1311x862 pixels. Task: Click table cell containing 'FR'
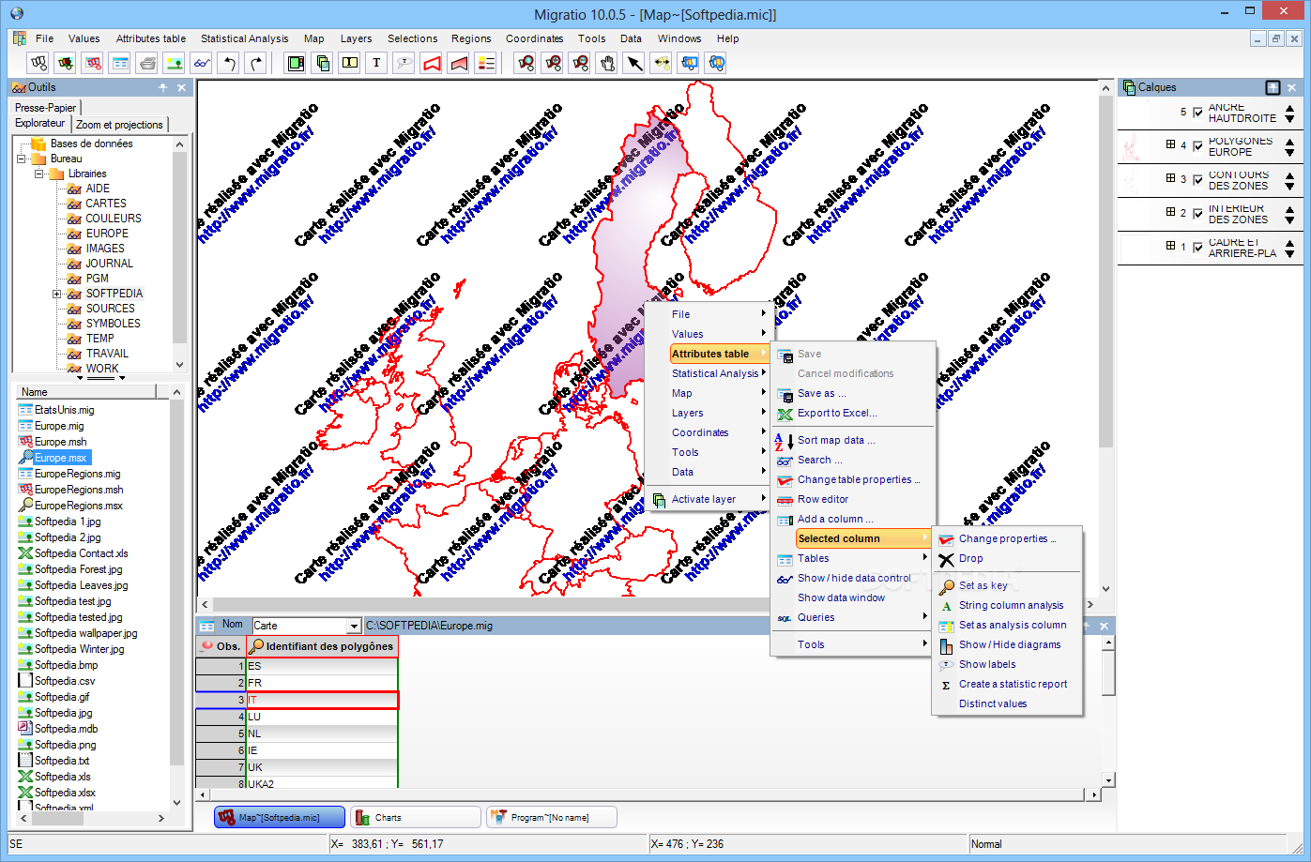click(x=322, y=683)
